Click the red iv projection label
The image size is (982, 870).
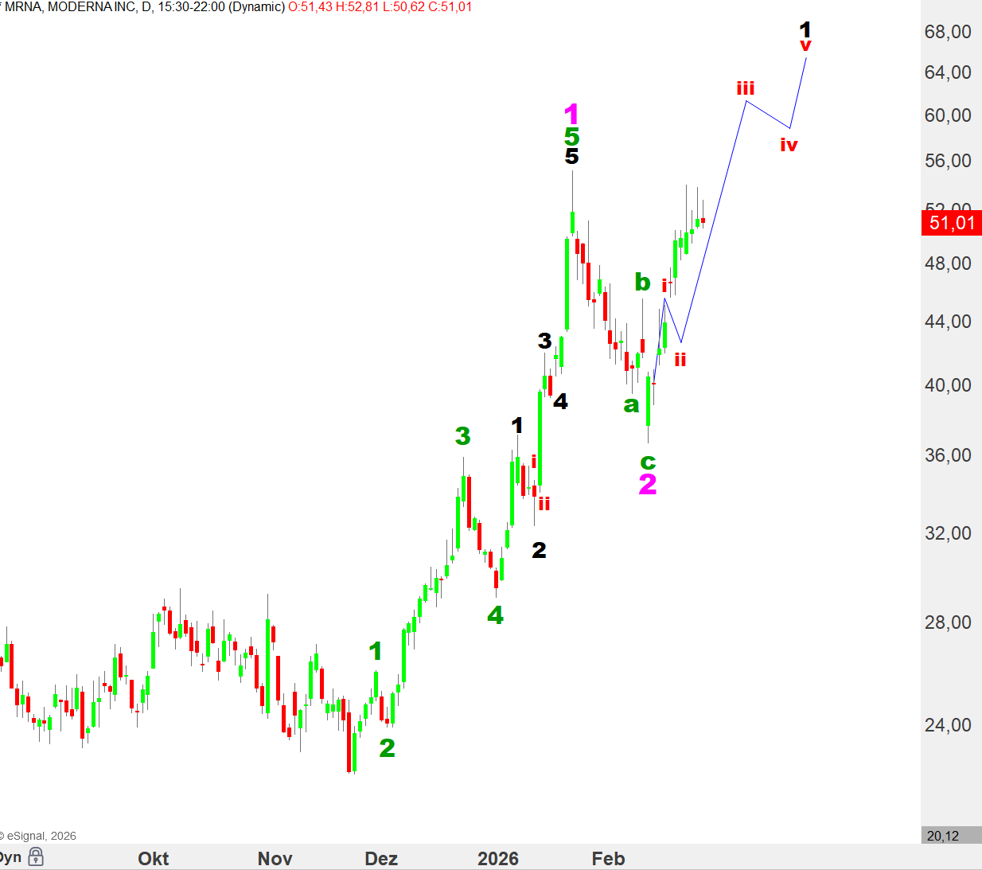click(x=789, y=145)
